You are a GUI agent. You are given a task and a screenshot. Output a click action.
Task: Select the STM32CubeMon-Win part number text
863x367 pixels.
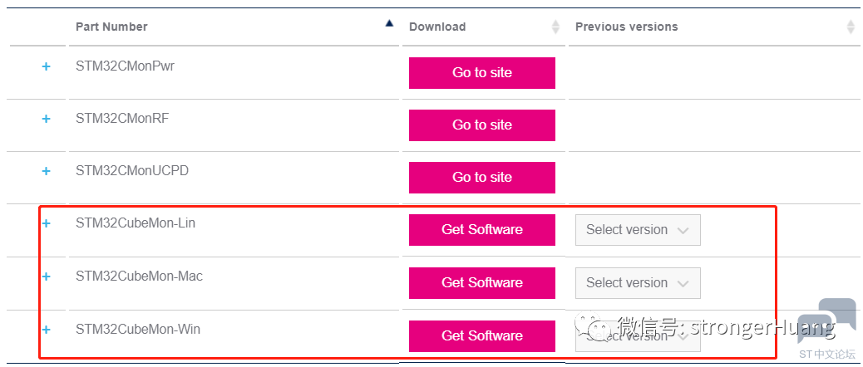138,329
